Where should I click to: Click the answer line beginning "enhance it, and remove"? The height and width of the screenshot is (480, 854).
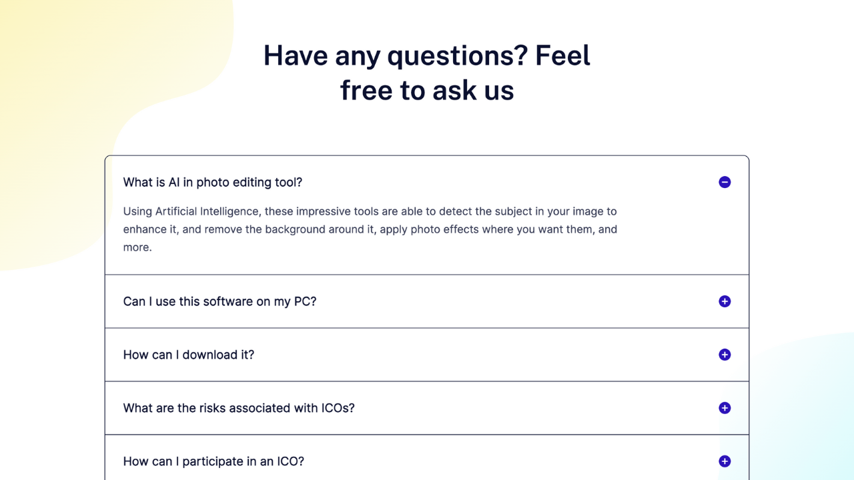370,229
